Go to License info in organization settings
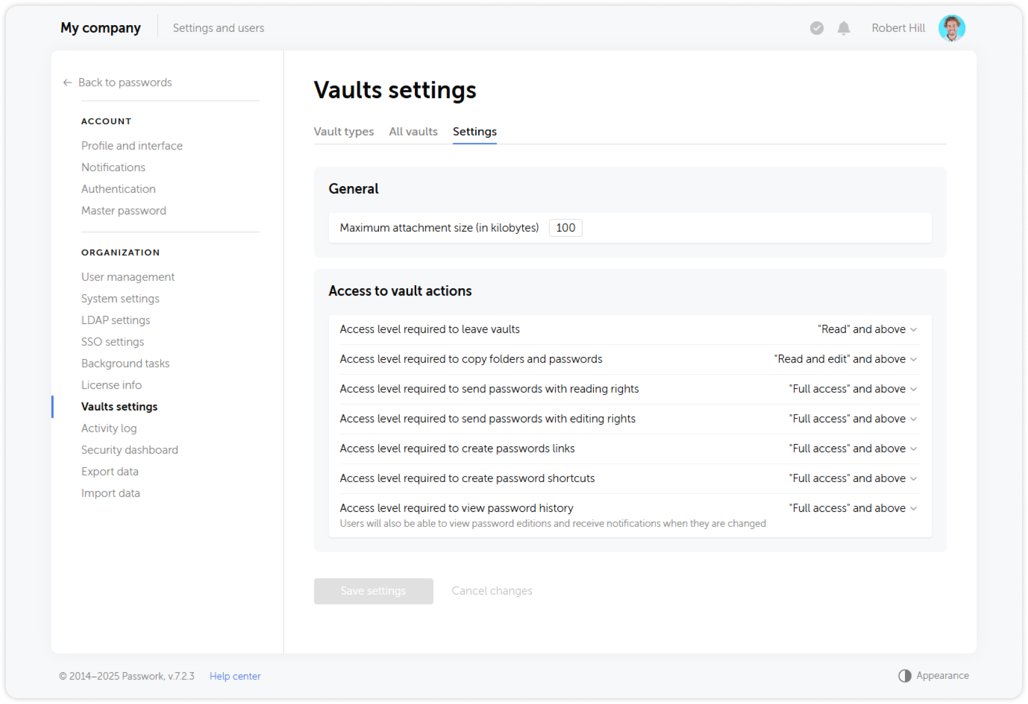The image size is (1028, 704). click(111, 385)
